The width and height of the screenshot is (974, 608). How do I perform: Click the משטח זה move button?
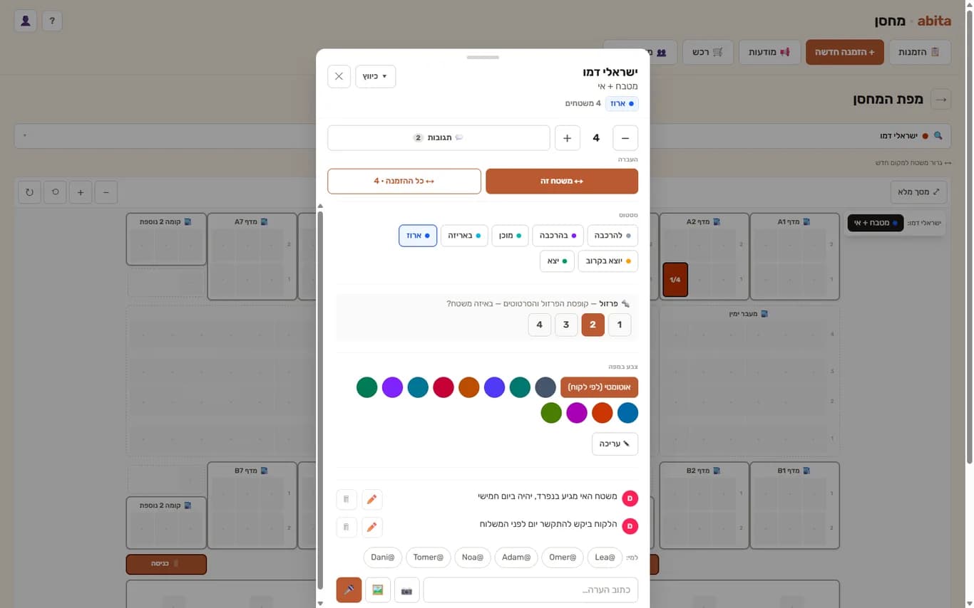coord(562,181)
